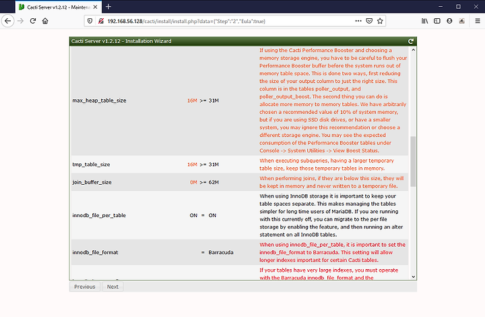Maximize the Firefox window
485x317 pixels.
(x=459, y=7)
